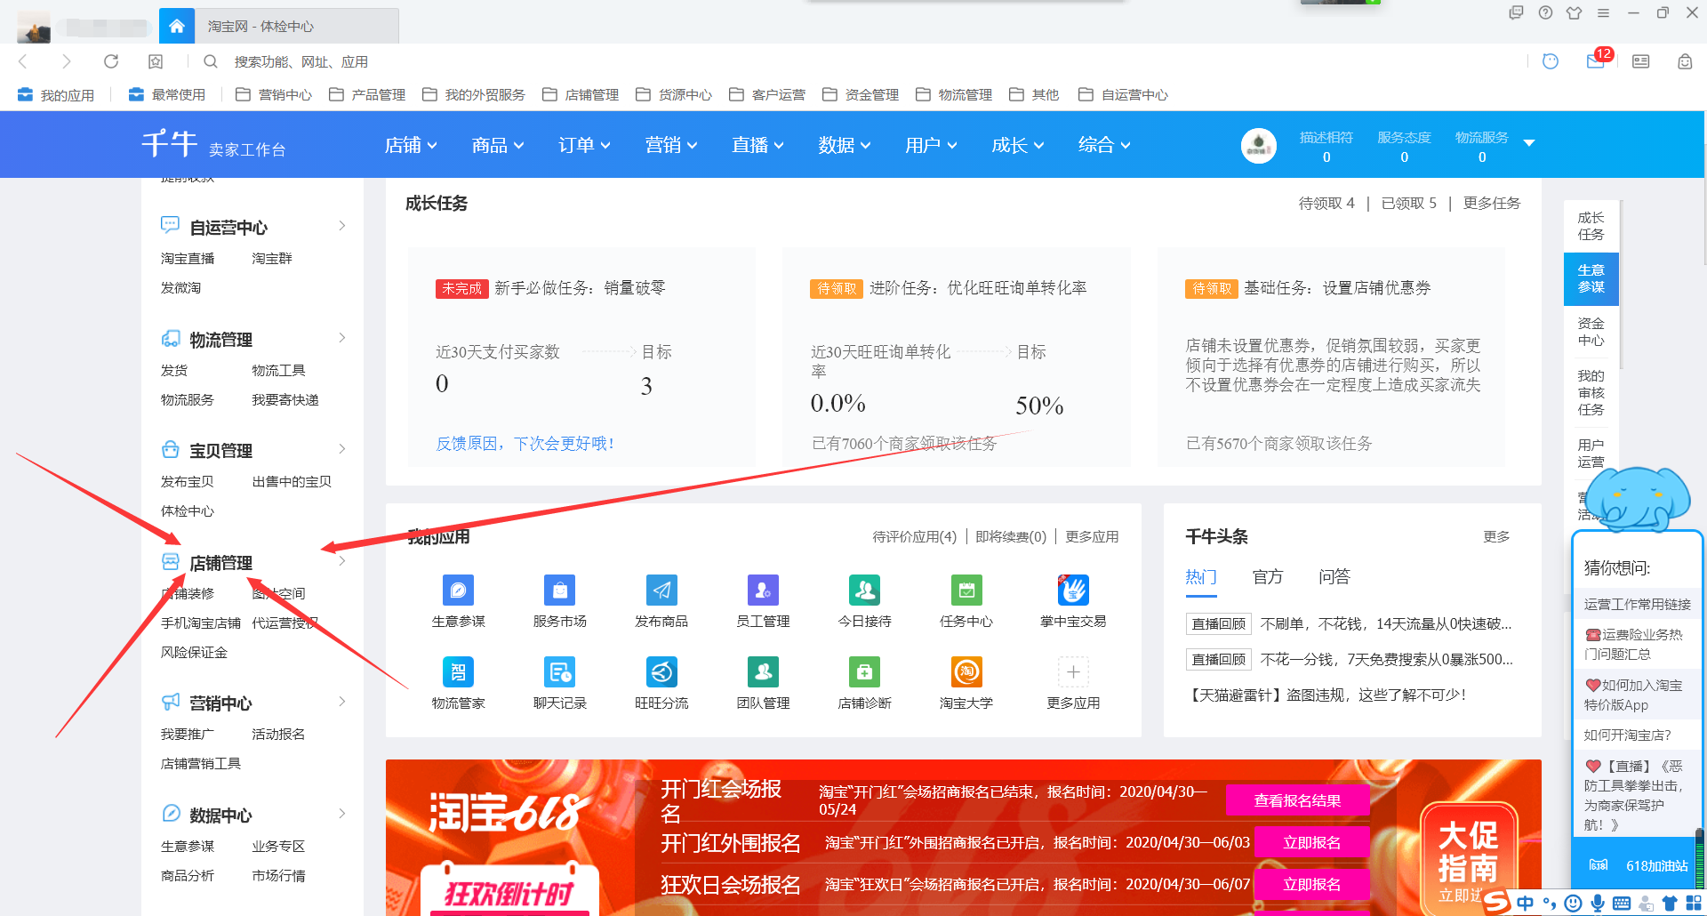This screenshot has height=916, width=1707.
Task: Switch to the 问答 headlines tab
Action: (x=1334, y=577)
